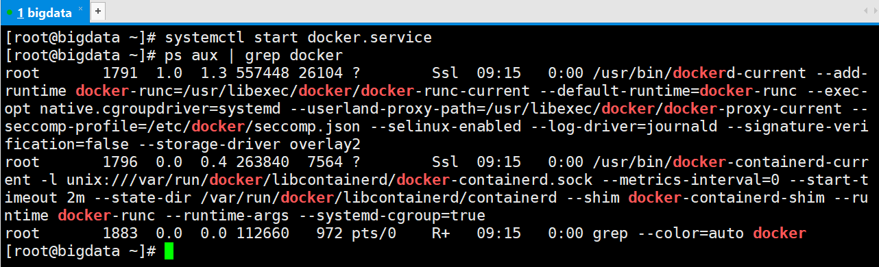The width and height of the screenshot is (879, 267).
Task: Click on PID 1791 in process list
Action: 121,73
